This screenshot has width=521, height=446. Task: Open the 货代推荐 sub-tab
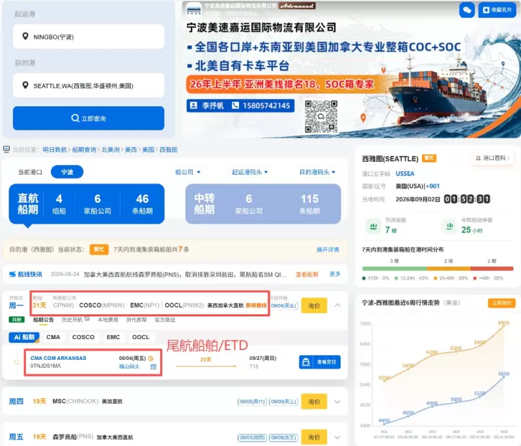[x=136, y=320]
